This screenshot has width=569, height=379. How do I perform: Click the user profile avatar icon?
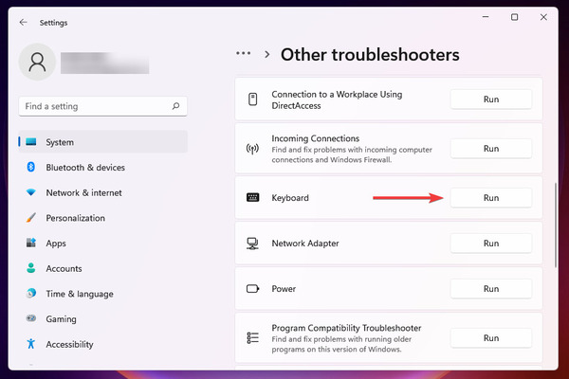[37, 62]
